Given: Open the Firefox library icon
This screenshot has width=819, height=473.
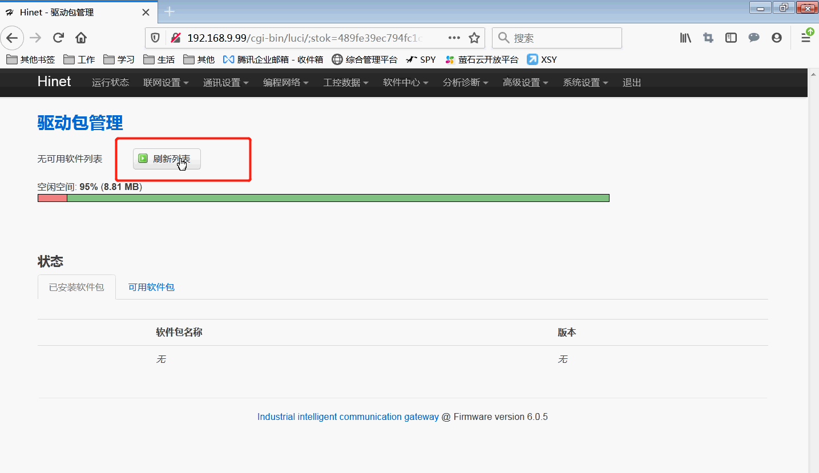Looking at the screenshot, I should tap(685, 38).
